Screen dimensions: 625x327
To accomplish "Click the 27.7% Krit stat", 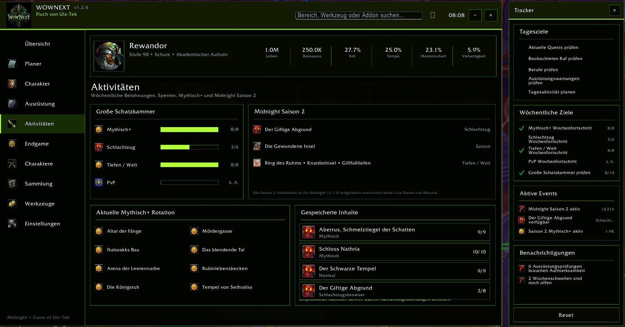I will point(353,52).
